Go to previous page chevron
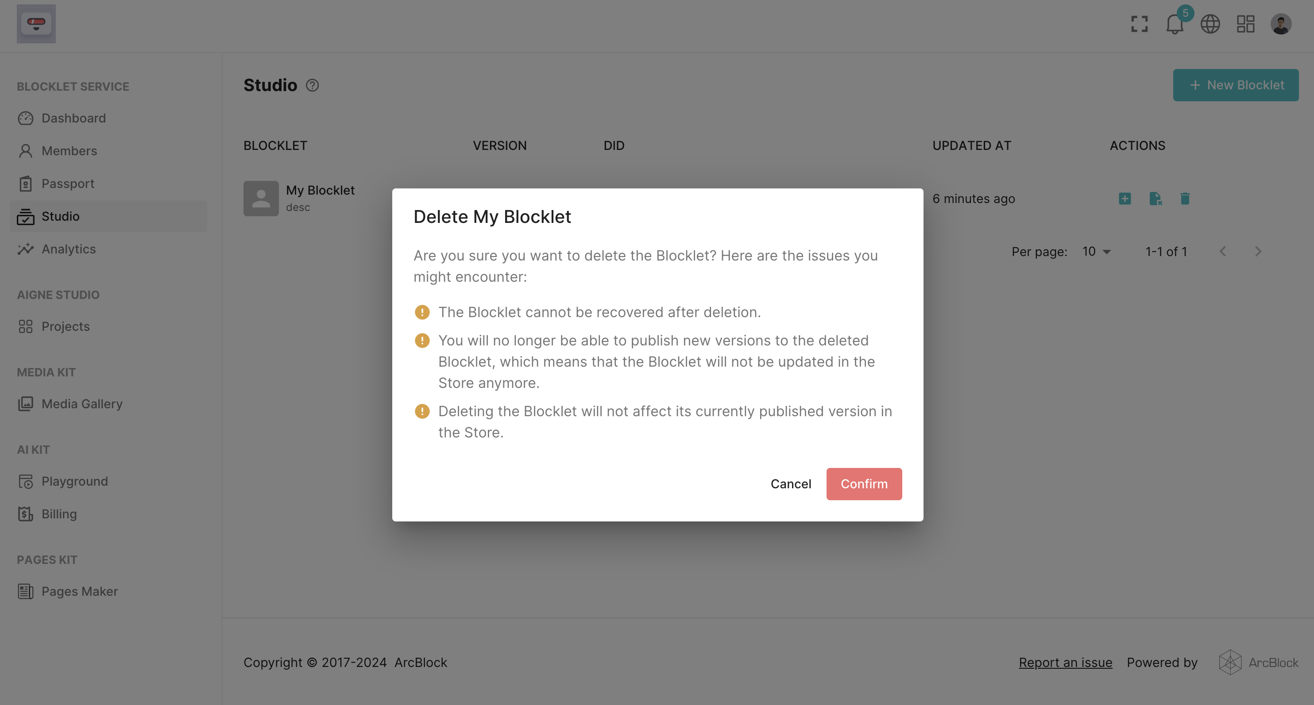The height and width of the screenshot is (705, 1314). [x=1223, y=251]
